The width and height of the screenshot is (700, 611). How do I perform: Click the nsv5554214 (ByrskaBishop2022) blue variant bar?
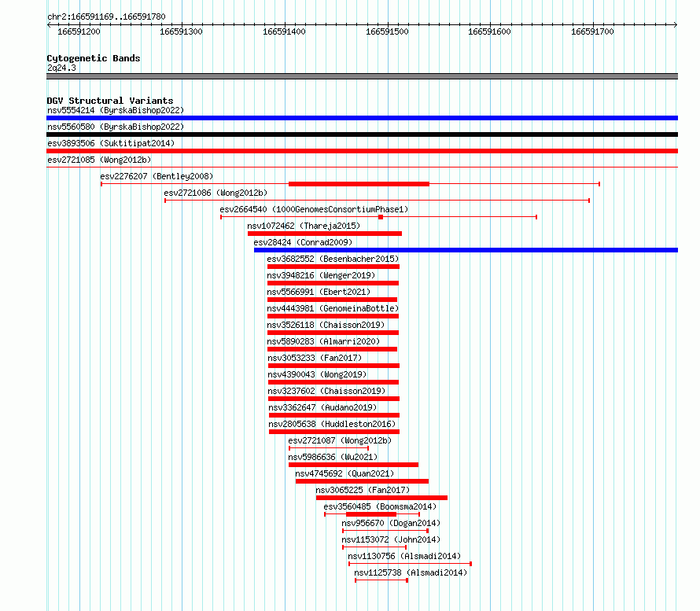tap(362, 118)
